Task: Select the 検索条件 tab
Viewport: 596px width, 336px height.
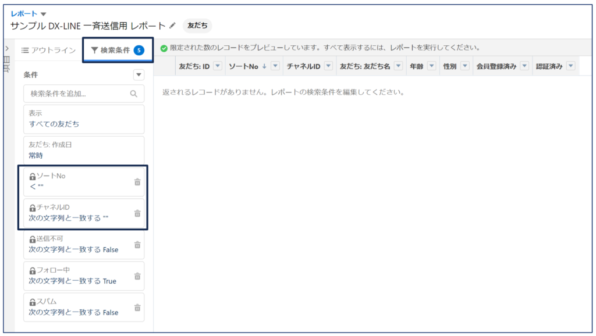Action: coord(117,51)
